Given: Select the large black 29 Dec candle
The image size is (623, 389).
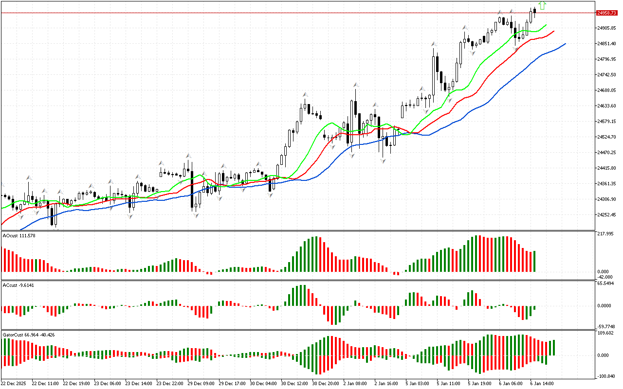Looking at the screenshot, I should (192, 190).
